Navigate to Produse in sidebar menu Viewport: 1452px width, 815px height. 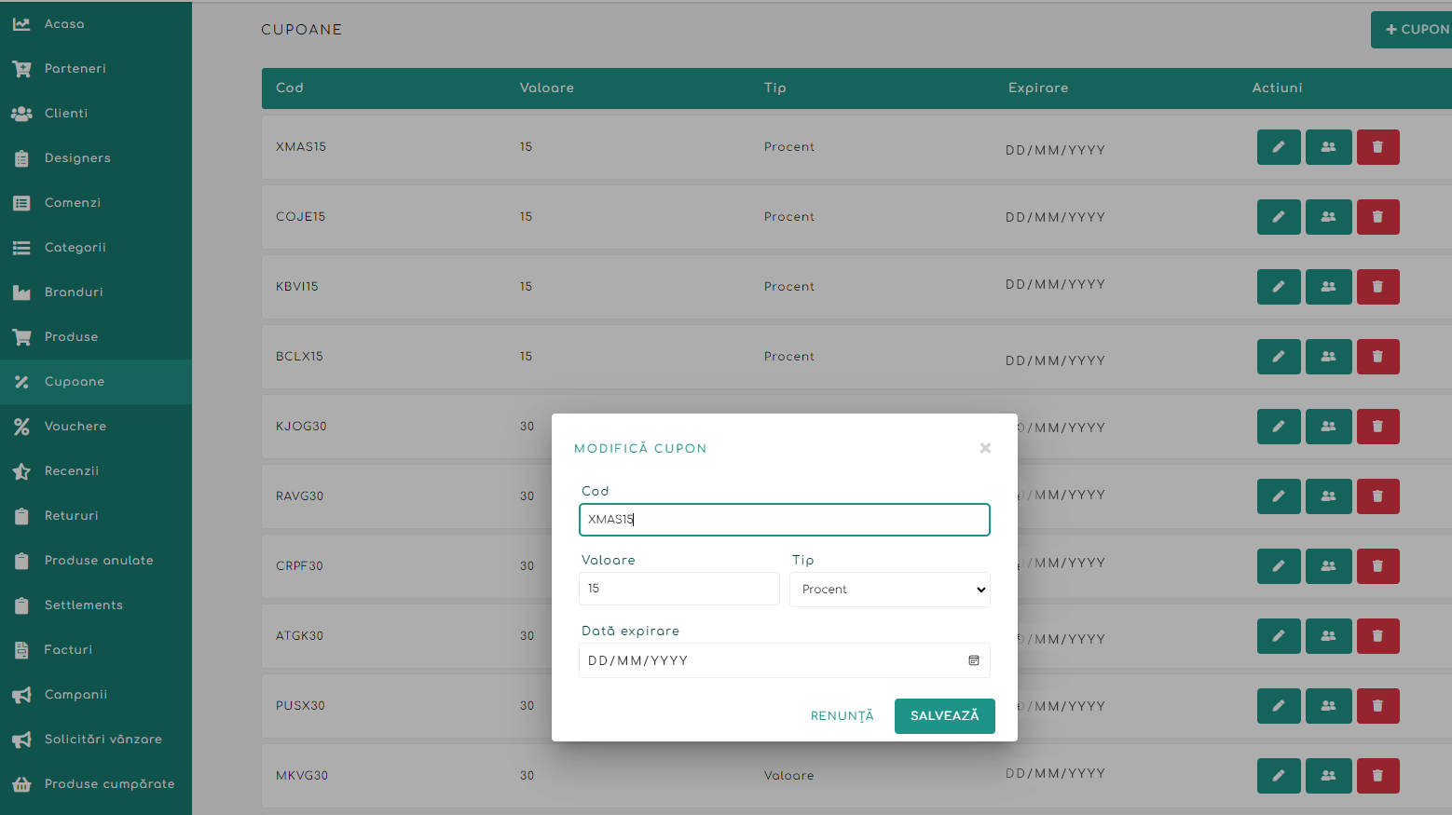pos(71,337)
